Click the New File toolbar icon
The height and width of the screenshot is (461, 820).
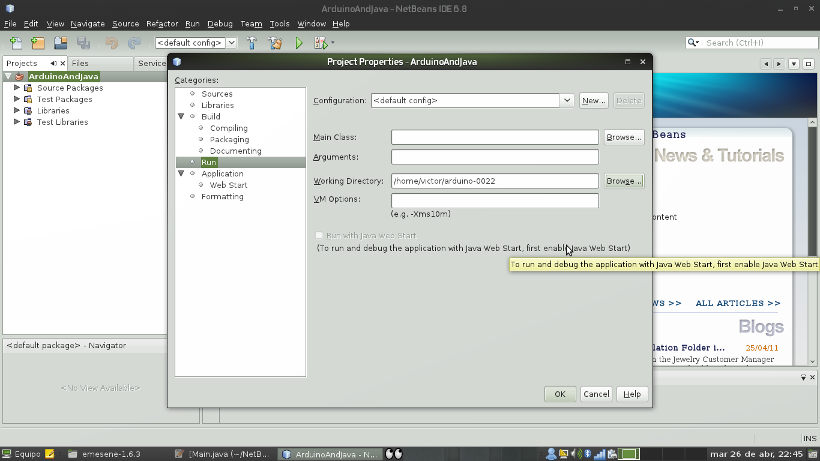coord(16,43)
